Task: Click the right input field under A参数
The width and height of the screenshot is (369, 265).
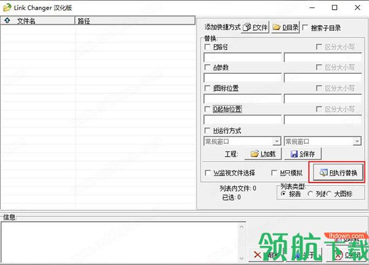Action: tap(323, 78)
